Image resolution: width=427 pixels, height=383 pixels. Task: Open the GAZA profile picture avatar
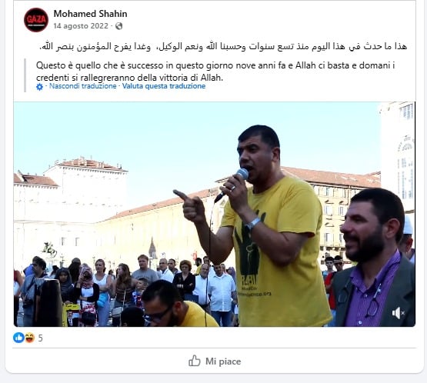36,20
